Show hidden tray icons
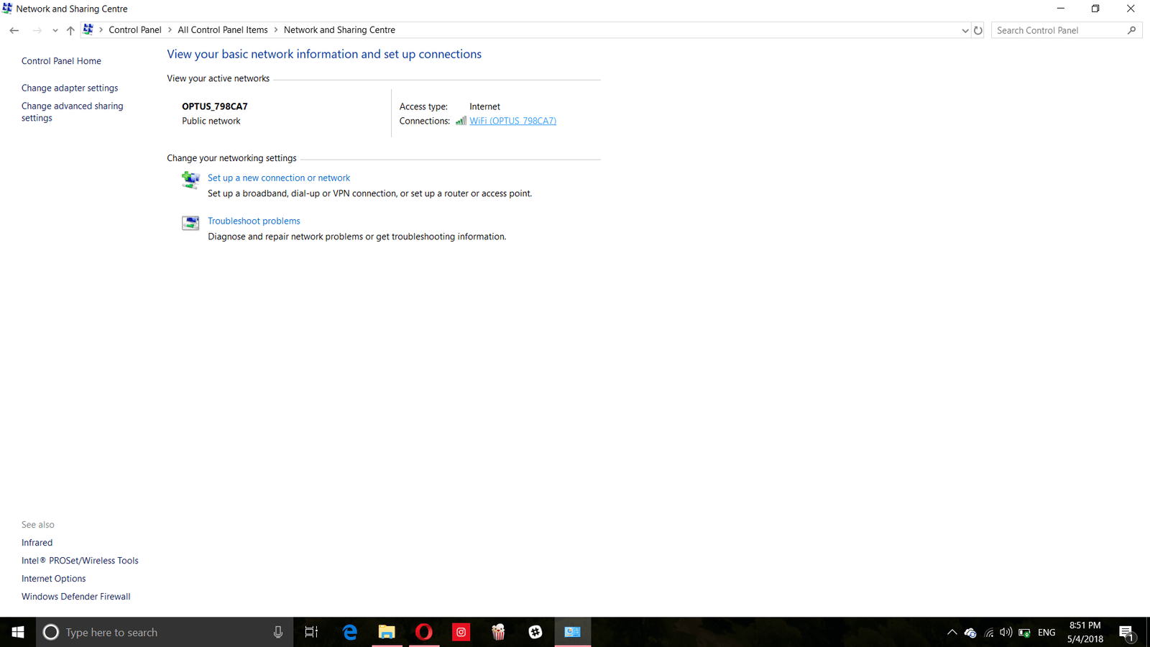Screen dimensions: 1150x647 (952, 633)
